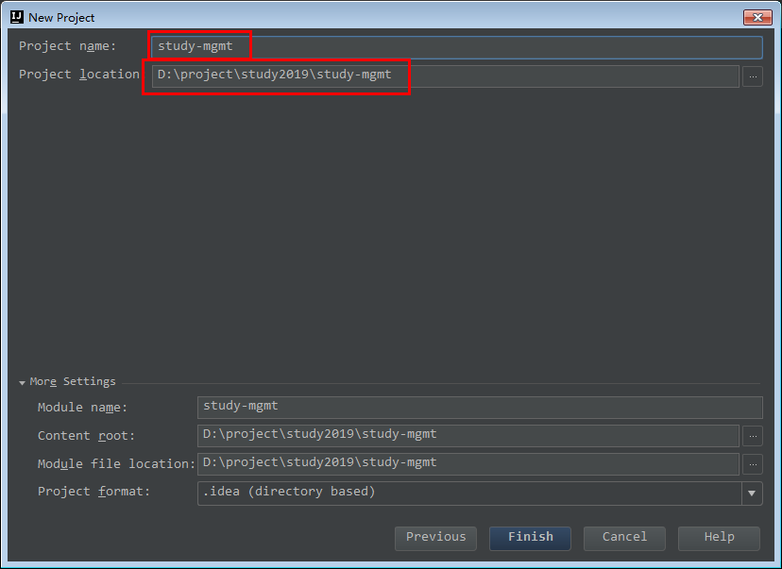The width and height of the screenshot is (782, 569).
Task: Click the 'Project location' label
Action: point(79,75)
